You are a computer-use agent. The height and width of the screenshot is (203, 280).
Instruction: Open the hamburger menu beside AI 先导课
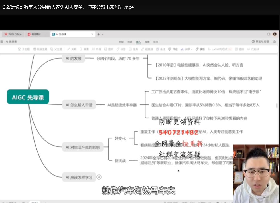(2, 42)
